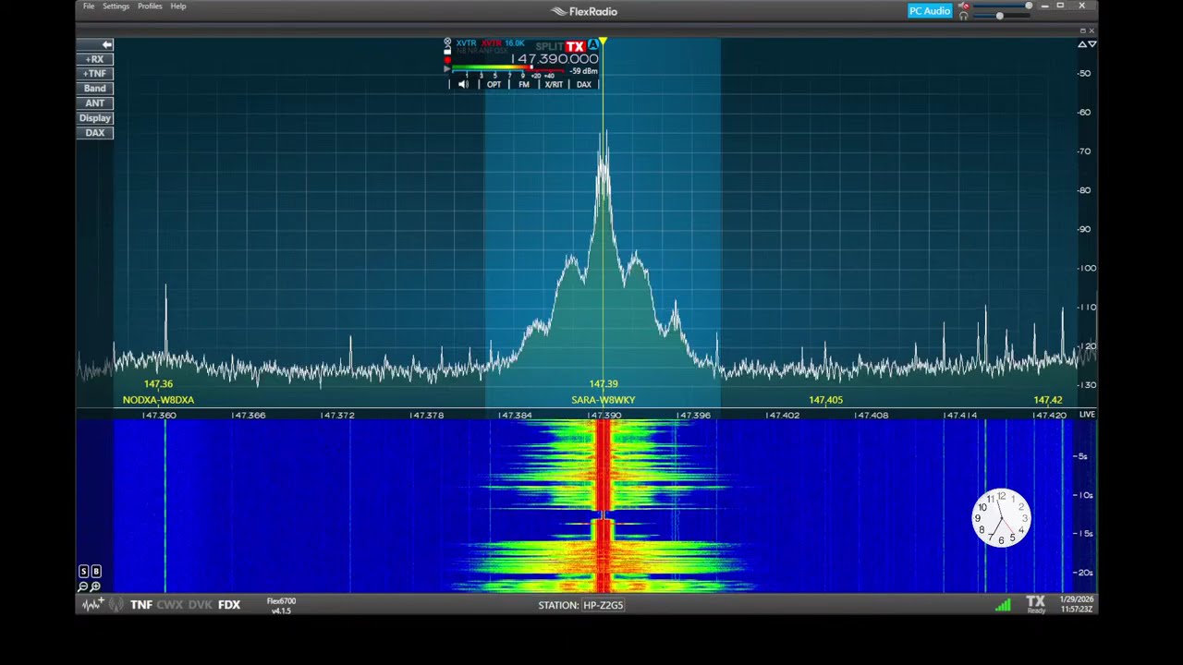
Task: Click the FlexRadio logo in title bar
Action: [584, 11]
